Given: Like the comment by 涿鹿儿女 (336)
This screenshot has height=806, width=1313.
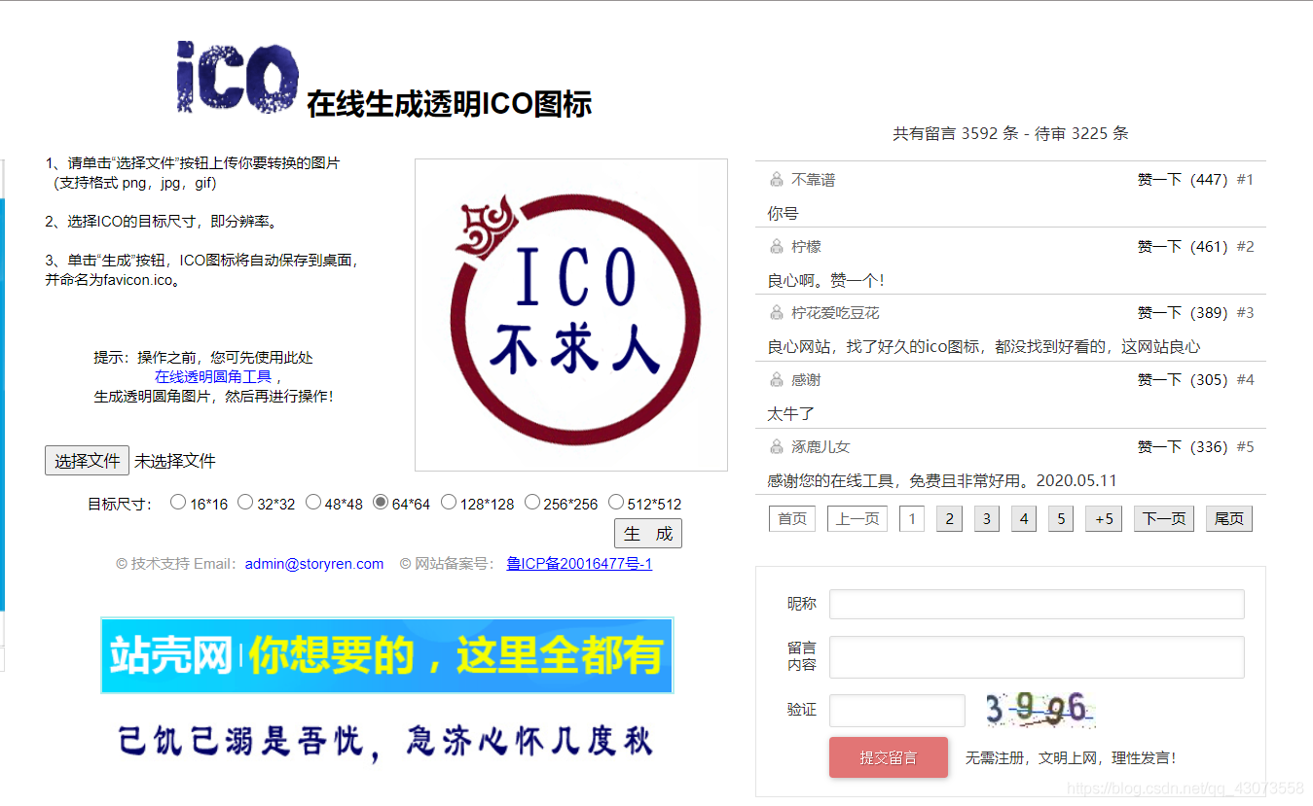Looking at the screenshot, I should 1183,447.
